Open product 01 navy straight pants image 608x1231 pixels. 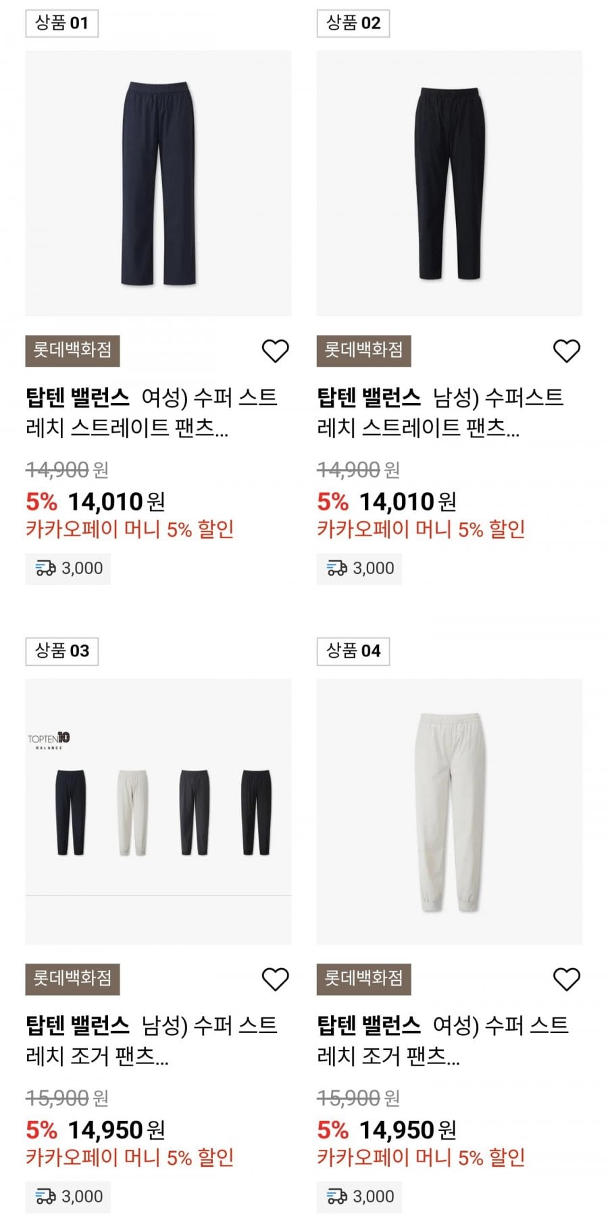158,183
